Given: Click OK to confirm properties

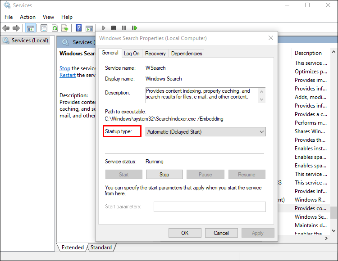Looking at the screenshot, I should click(185, 233).
